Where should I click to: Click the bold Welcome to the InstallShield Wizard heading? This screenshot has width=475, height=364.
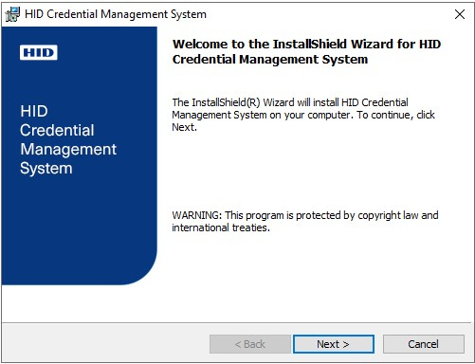coord(306,51)
